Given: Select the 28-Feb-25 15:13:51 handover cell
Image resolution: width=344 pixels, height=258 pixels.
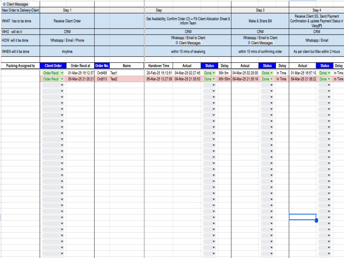Looking at the screenshot, I should [159, 73].
